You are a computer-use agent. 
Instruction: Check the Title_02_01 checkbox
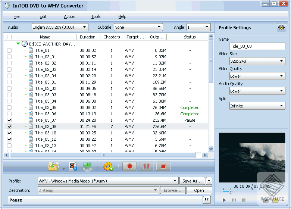tap(9, 57)
